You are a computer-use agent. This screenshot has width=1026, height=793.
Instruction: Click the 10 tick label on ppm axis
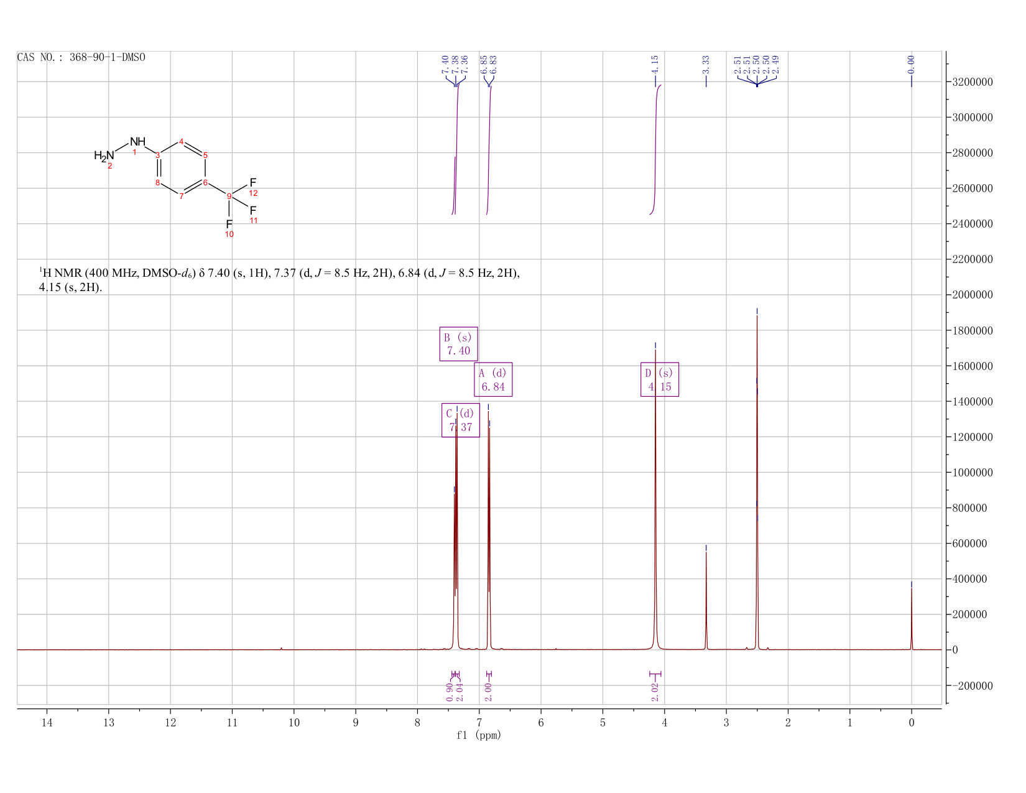(x=294, y=722)
